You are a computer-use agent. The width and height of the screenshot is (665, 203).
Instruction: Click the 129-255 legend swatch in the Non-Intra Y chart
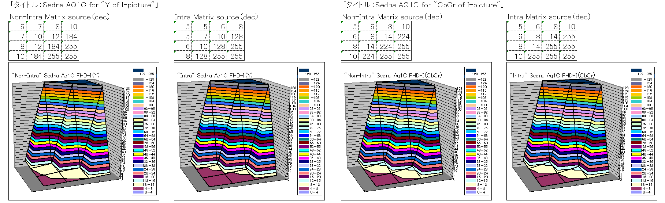(x=138, y=70)
